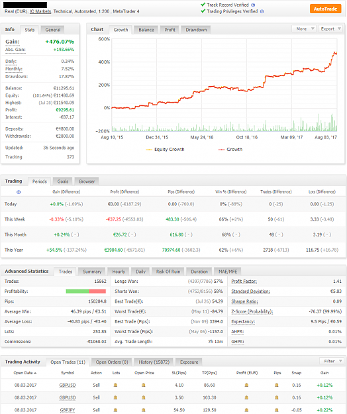
Task: Click the Gain +476.07% value
Action: (60, 42)
